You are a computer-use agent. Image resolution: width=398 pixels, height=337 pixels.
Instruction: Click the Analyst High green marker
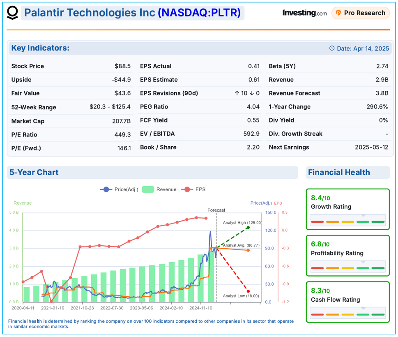(x=248, y=228)
